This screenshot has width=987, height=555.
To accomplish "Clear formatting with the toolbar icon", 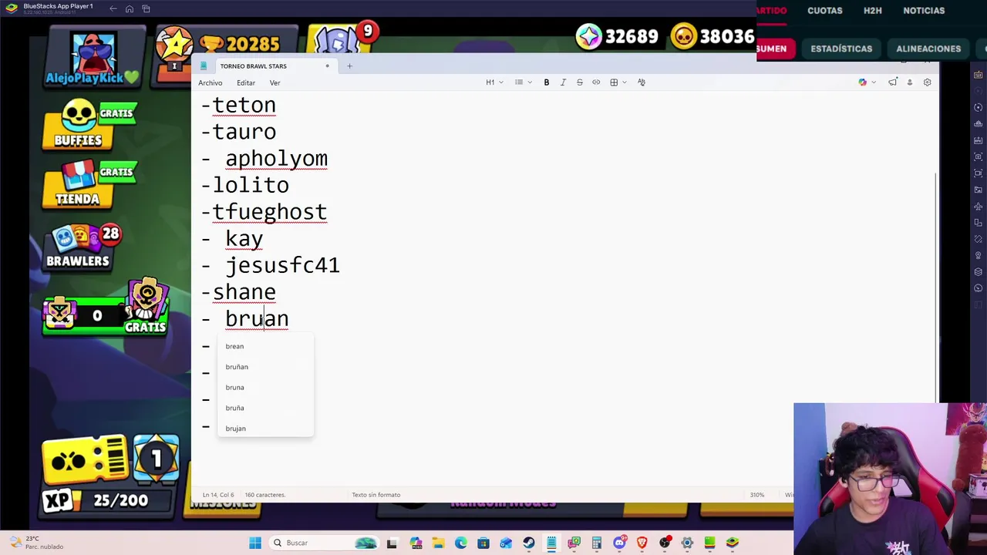I will click(642, 82).
